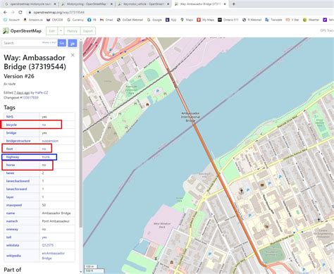Open the HaPe-CZ user link
This screenshot has height=274, width=334.
[42, 93]
